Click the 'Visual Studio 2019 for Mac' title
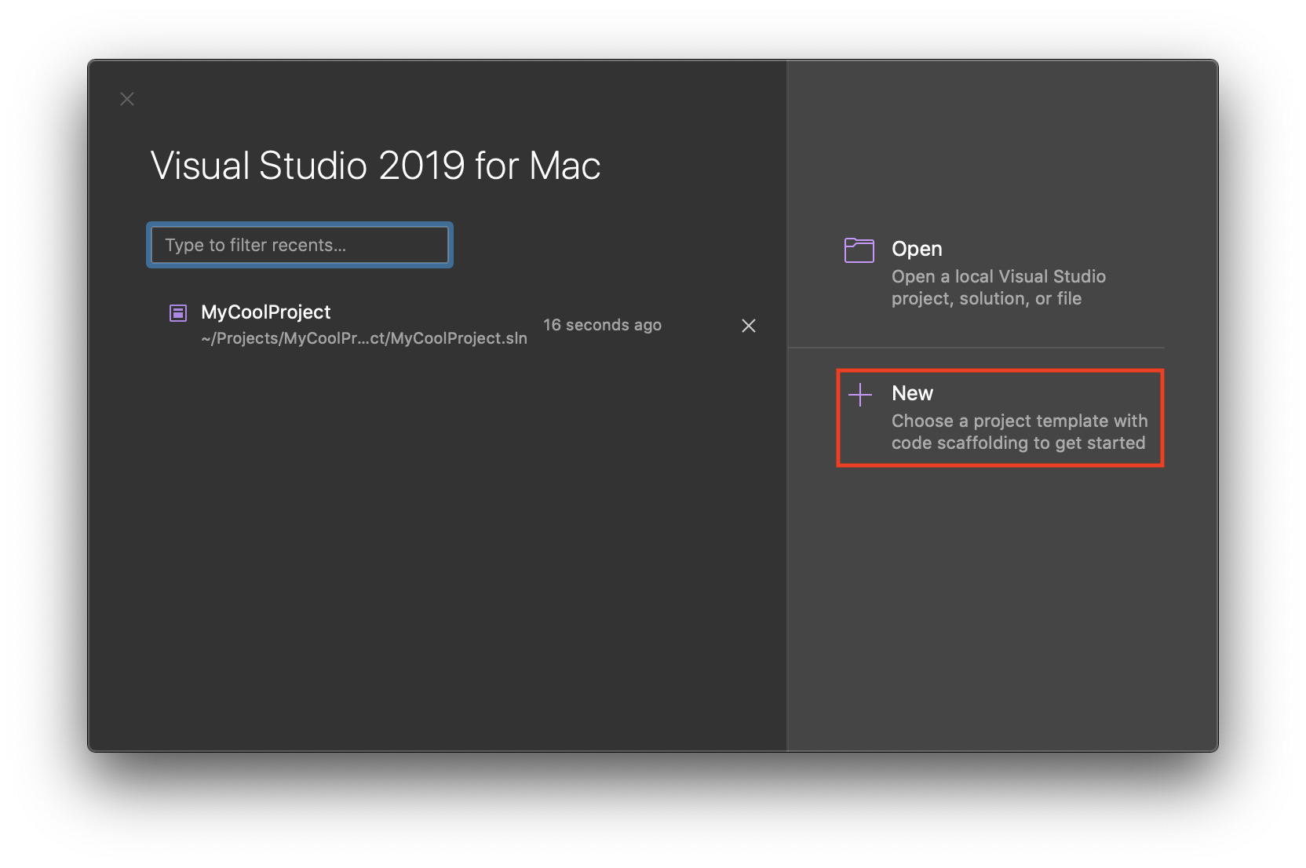The image size is (1306, 868). click(x=375, y=166)
